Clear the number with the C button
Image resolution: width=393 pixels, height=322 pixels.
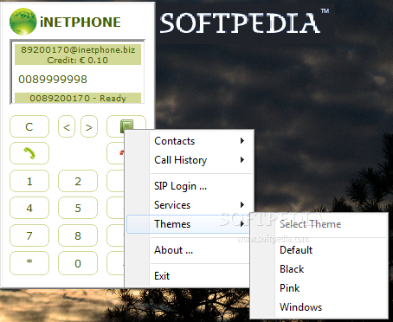29,126
